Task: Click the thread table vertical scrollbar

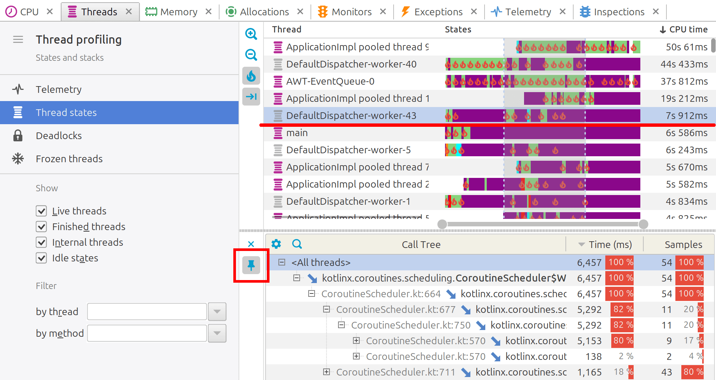Action: (713, 45)
